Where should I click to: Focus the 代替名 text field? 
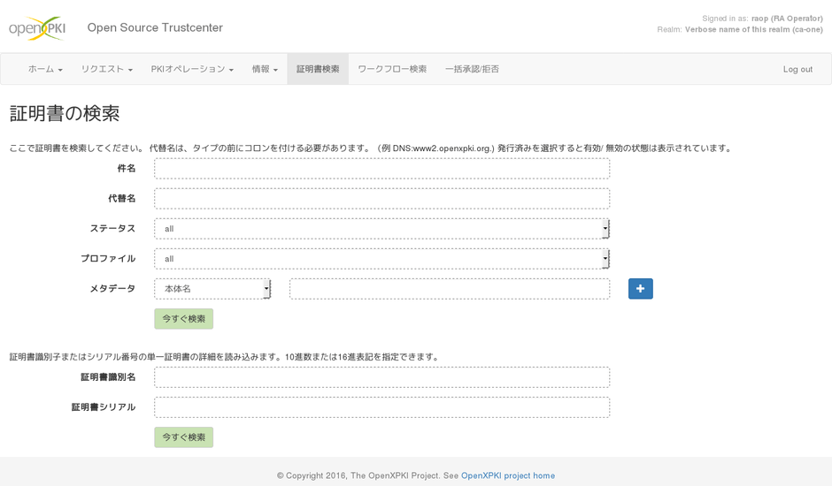[381, 199]
